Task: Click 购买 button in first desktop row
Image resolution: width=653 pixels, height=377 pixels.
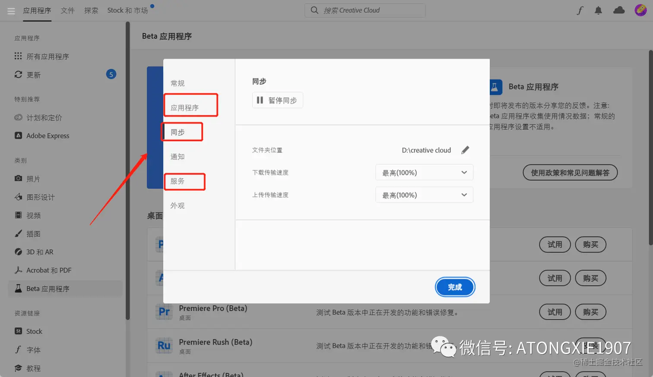Action: click(591, 245)
